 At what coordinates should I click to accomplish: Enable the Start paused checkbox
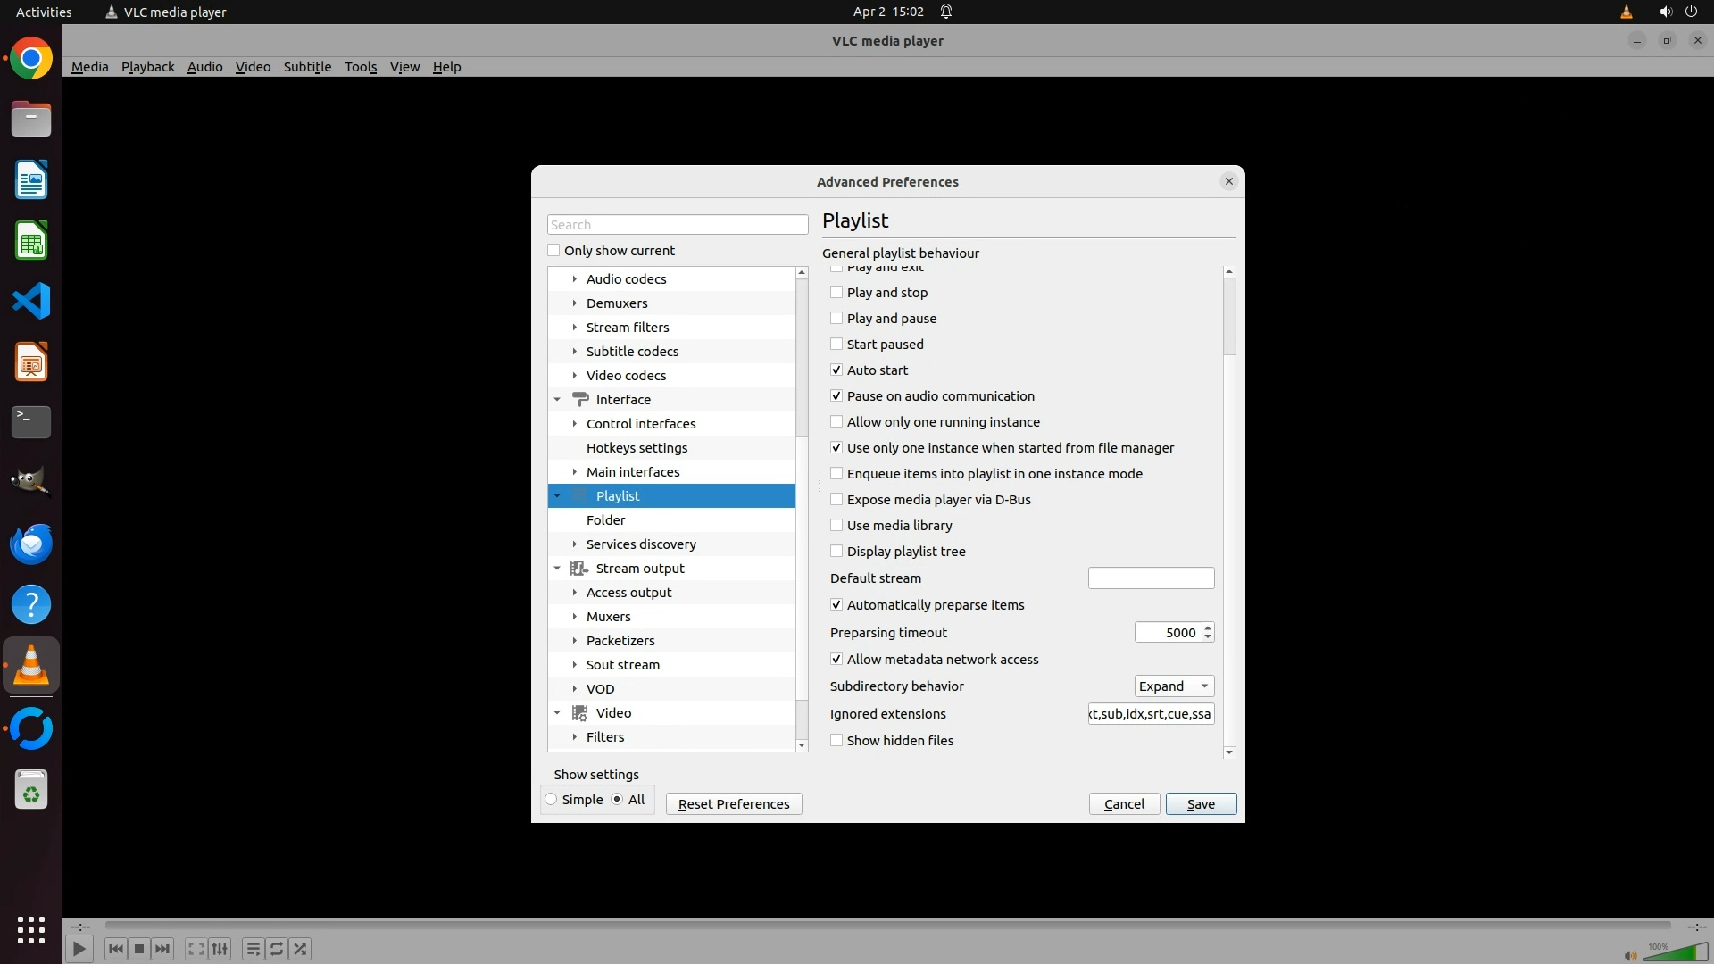point(836,345)
